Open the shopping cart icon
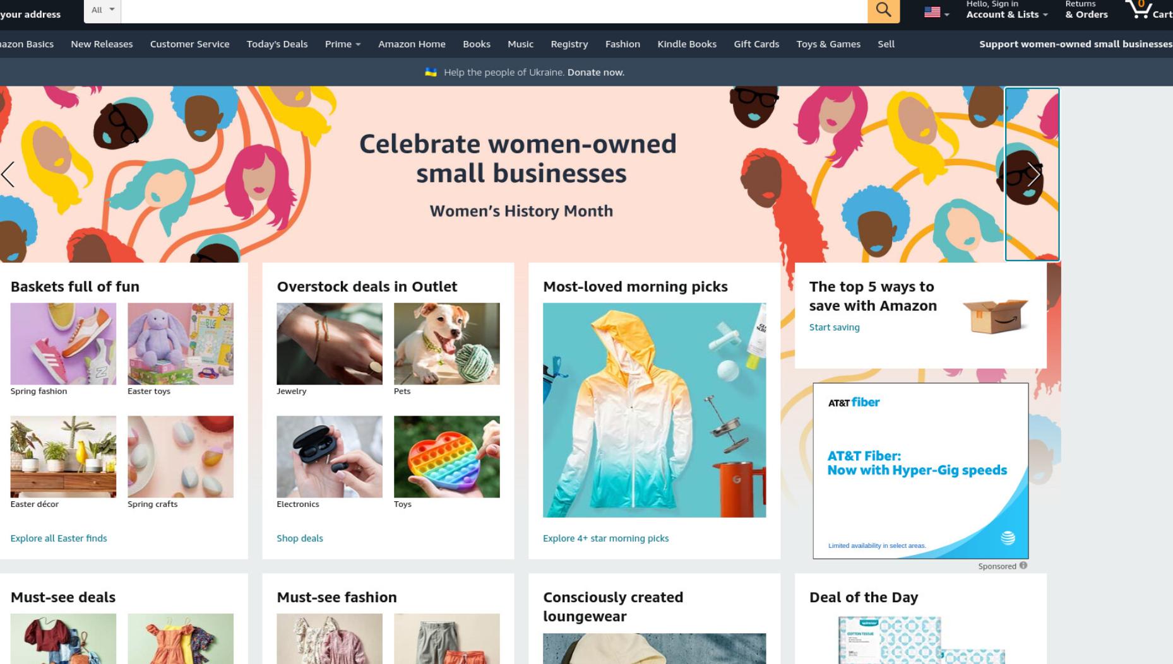Screen dimensions: 1173x664 coord(1138,10)
